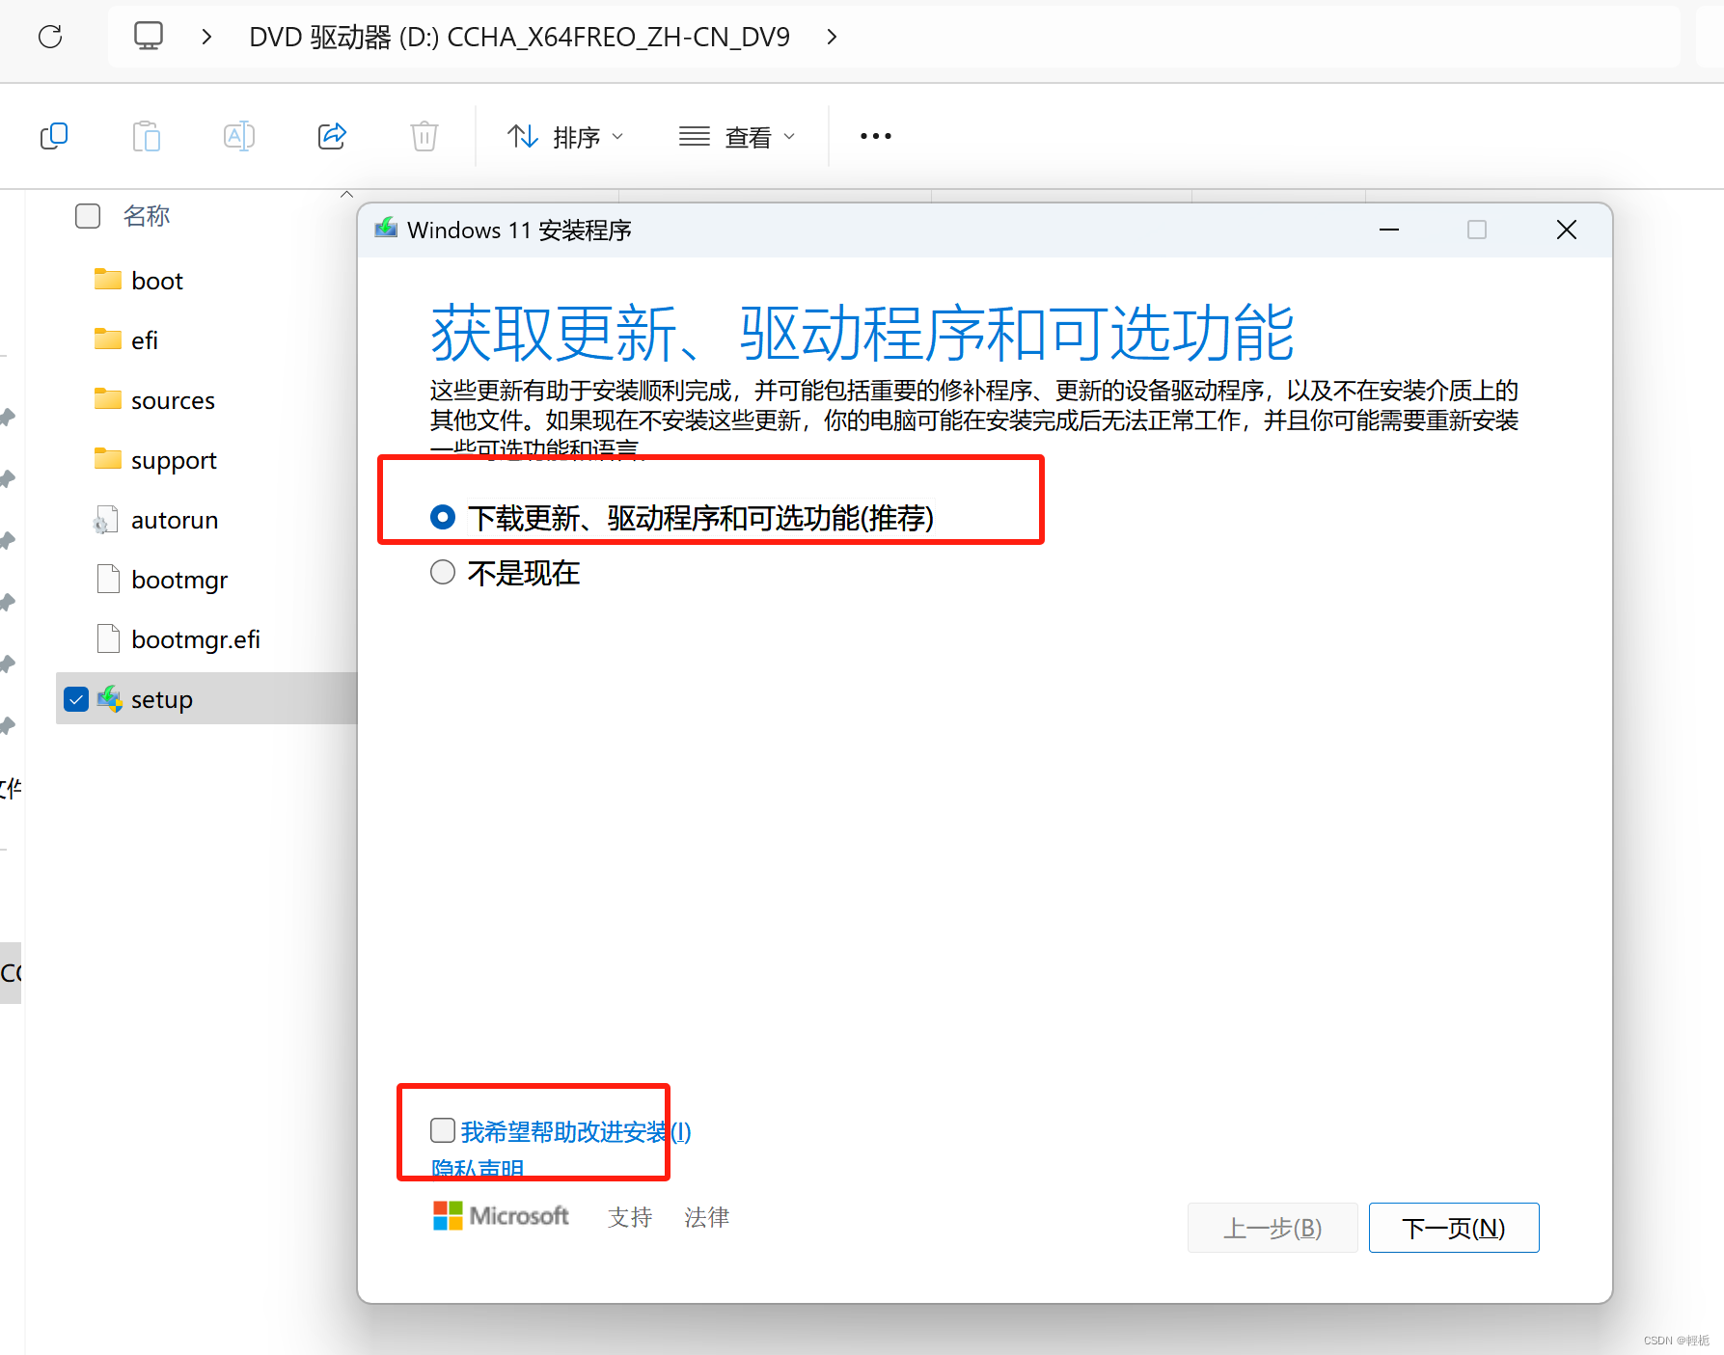Open the 查看 view dropdown
1724x1355 pixels.
pyautogui.click(x=738, y=136)
